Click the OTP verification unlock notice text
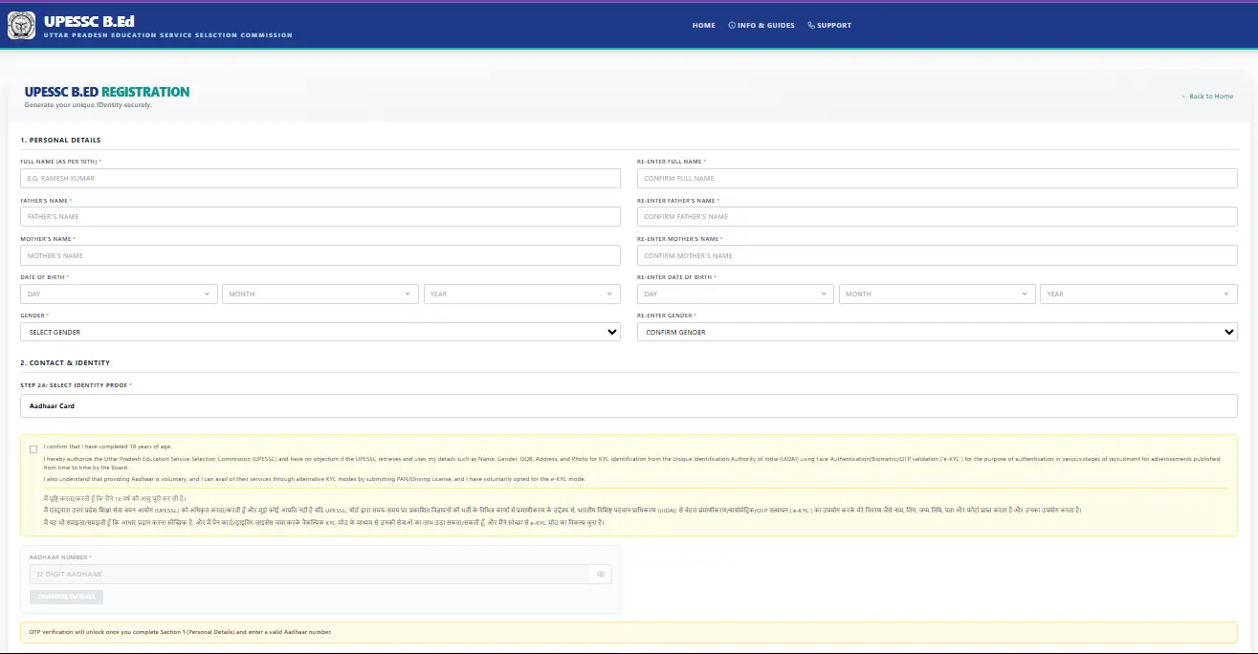Viewport: 1258px width, 654px height. pos(181,632)
